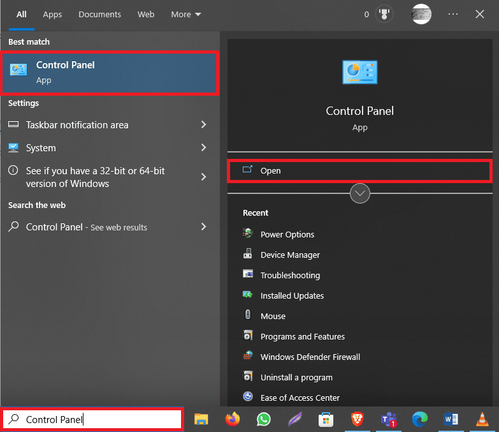Select the All search tab
This screenshot has height=432, width=499.
point(21,14)
